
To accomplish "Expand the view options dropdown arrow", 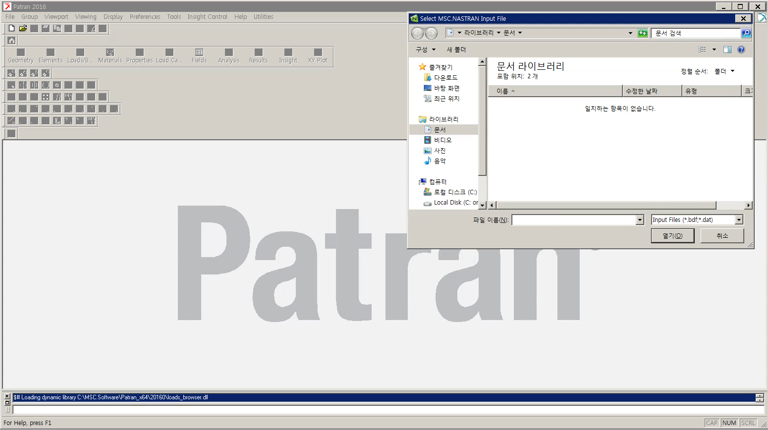I will (x=714, y=50).
